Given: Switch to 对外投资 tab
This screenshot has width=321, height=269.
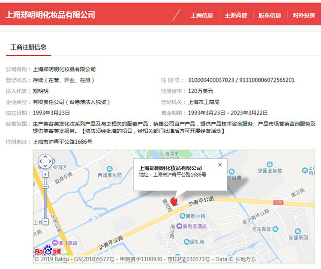Looking at the screenshot, I should 304,15.
